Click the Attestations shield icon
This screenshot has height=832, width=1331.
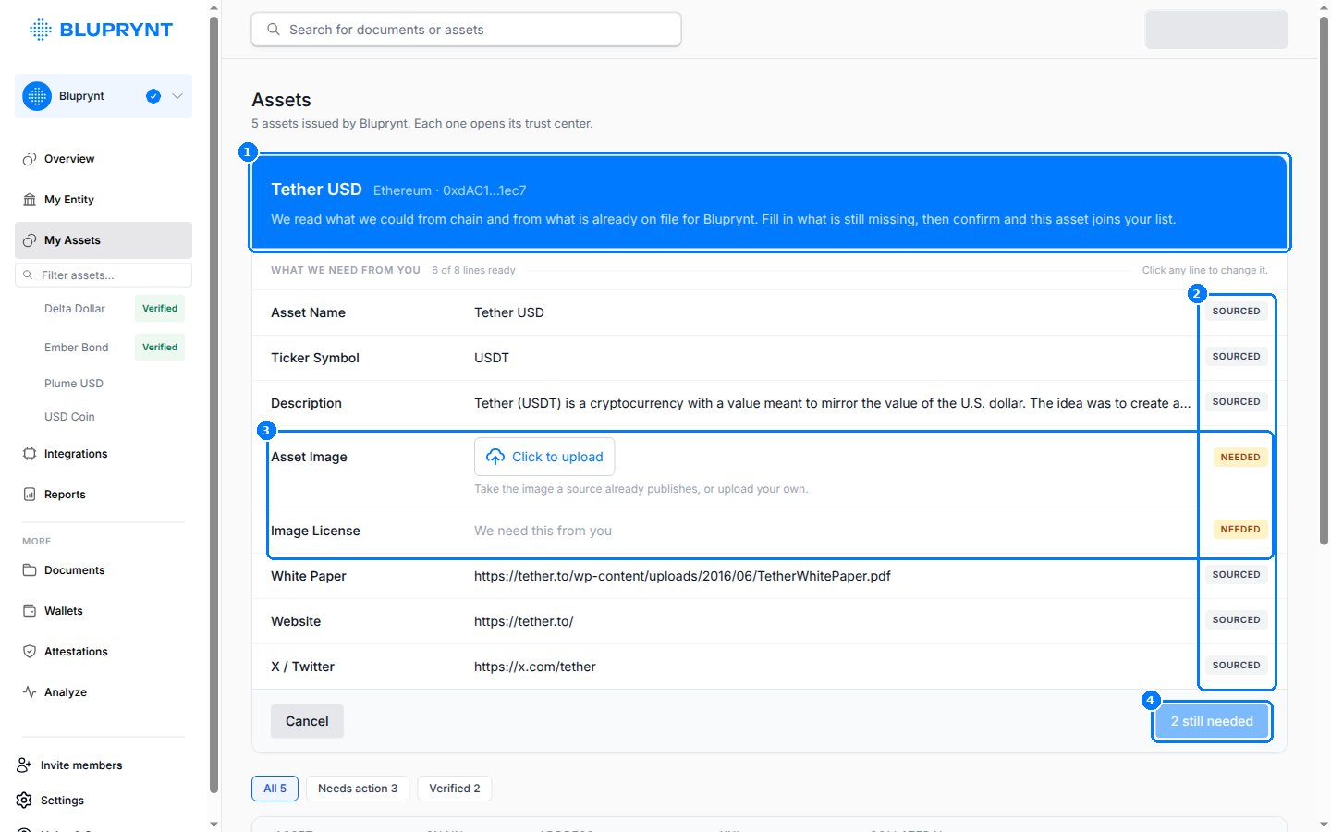pos(30,652)
